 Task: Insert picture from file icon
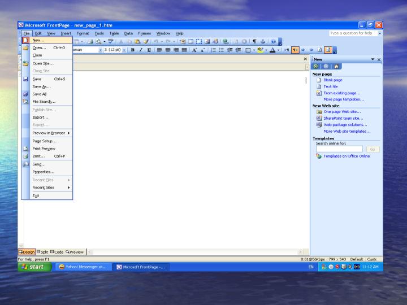[x=207, y=41]
